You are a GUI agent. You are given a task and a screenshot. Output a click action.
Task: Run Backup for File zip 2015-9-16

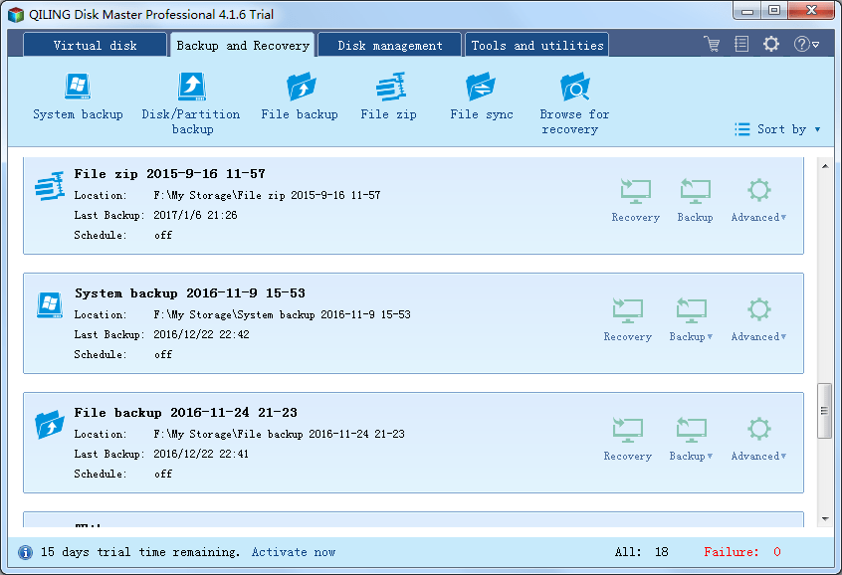695,200
